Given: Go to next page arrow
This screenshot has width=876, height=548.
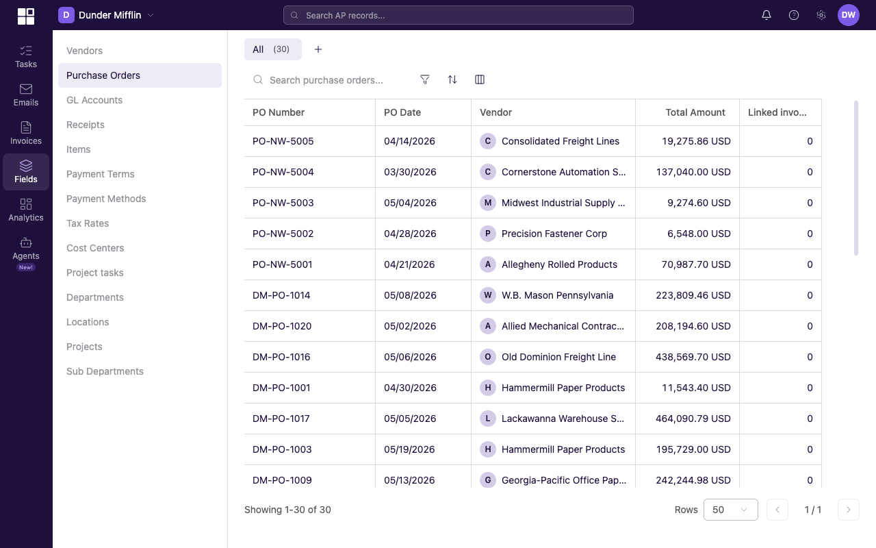Looking at the screenshot, I should tap(849, 510).
